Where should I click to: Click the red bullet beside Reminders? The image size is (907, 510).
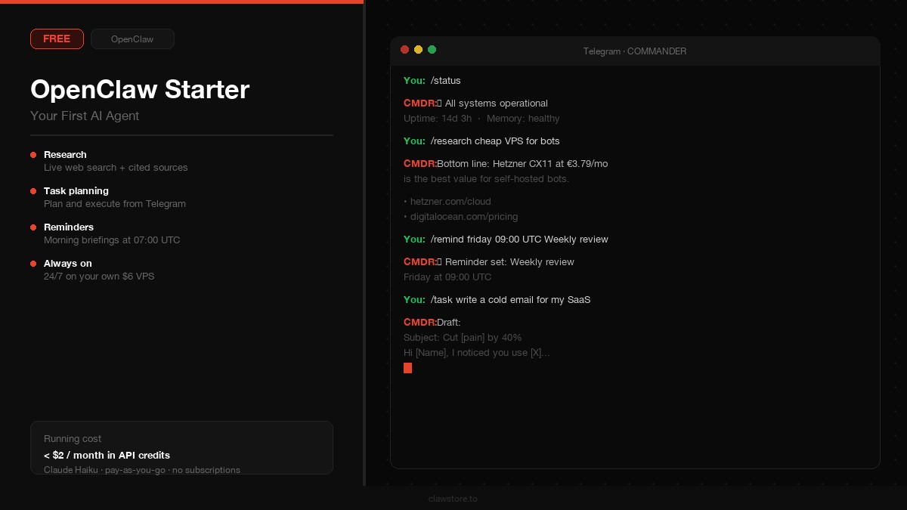[x=33, y=227]
